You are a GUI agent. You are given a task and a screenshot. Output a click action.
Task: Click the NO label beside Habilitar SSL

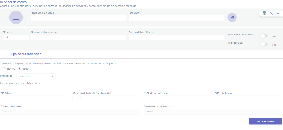pos(274,45)
